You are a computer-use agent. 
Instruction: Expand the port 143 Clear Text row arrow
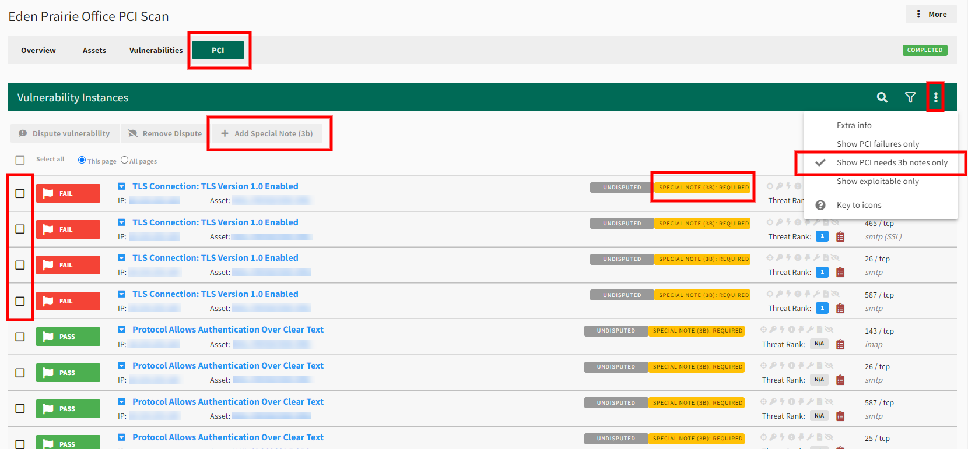click(121, 330)
